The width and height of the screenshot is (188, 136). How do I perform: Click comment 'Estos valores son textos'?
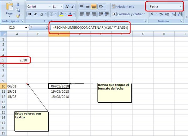[31, 121]
